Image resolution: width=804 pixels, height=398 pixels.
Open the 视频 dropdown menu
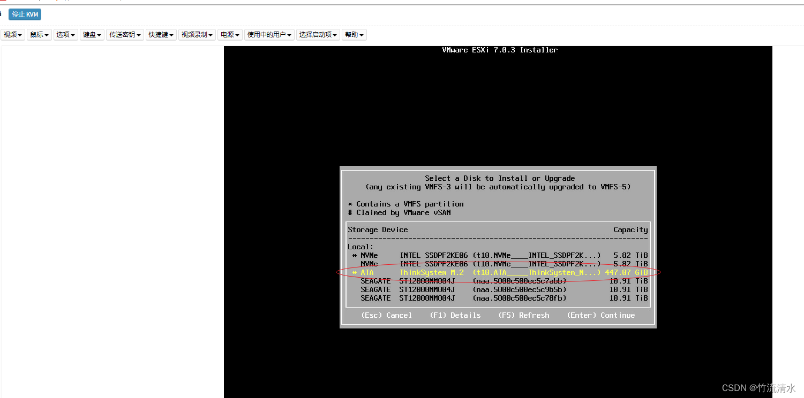[13, 35]
